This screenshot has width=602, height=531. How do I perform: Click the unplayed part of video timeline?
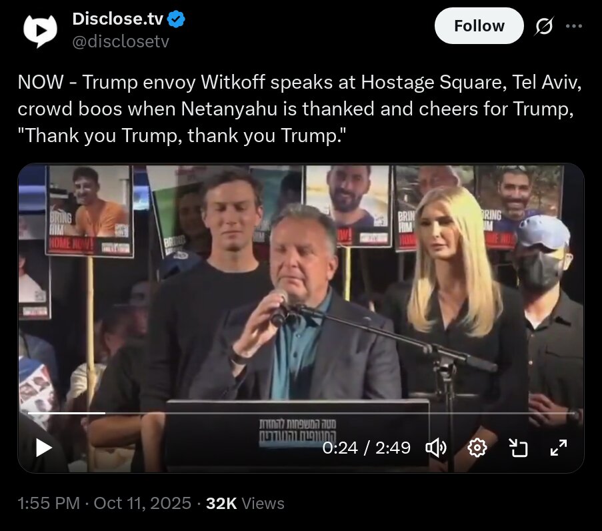[340, 413]
